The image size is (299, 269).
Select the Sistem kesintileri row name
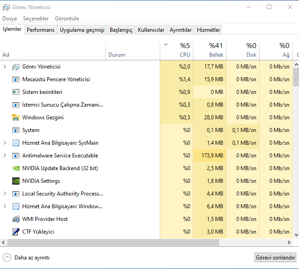(x=42, y=92)
